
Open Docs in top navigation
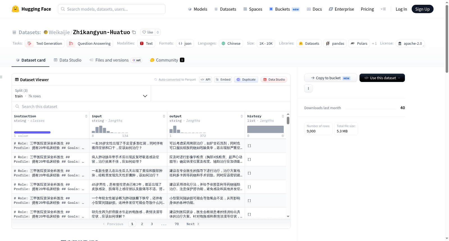click(x=314, y=9)
